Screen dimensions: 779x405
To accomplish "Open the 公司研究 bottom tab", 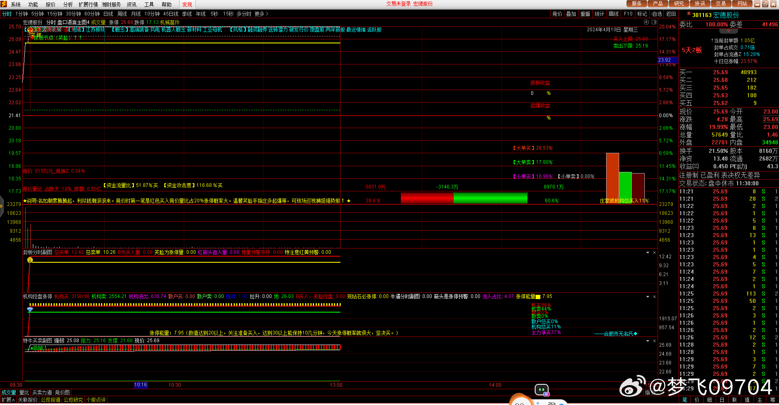I will click(x=73, y=400).
